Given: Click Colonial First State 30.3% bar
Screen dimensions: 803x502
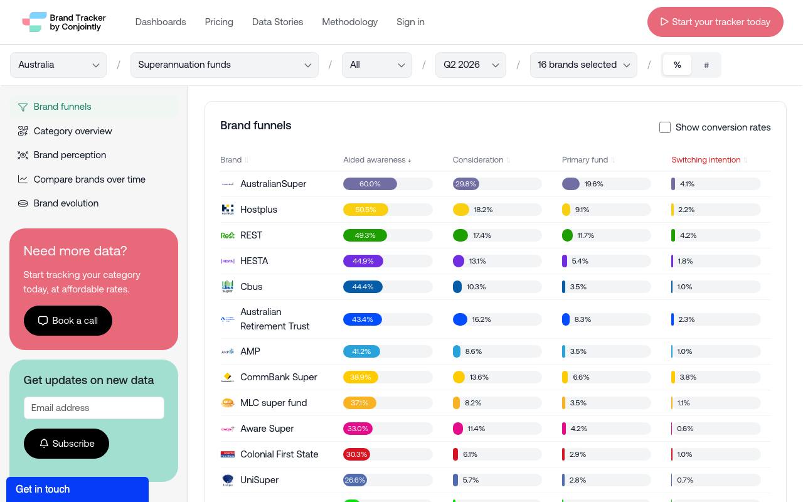Looking at the screenshot, I should [356, 454].
